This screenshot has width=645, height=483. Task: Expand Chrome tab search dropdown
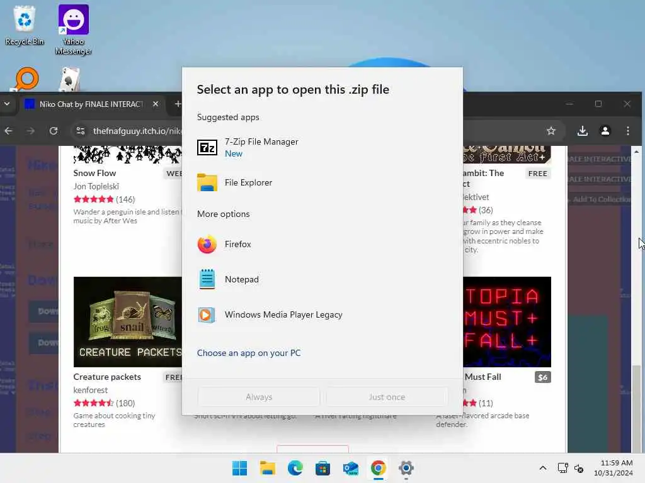point(7,104)
